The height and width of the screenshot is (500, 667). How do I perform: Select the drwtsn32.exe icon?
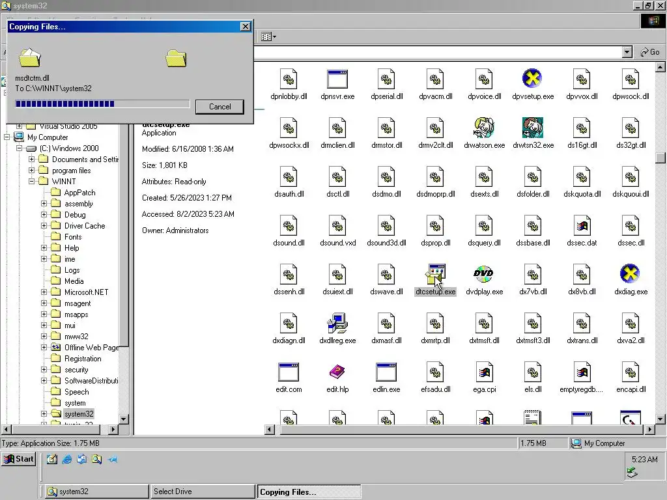[x=533, y=128]
